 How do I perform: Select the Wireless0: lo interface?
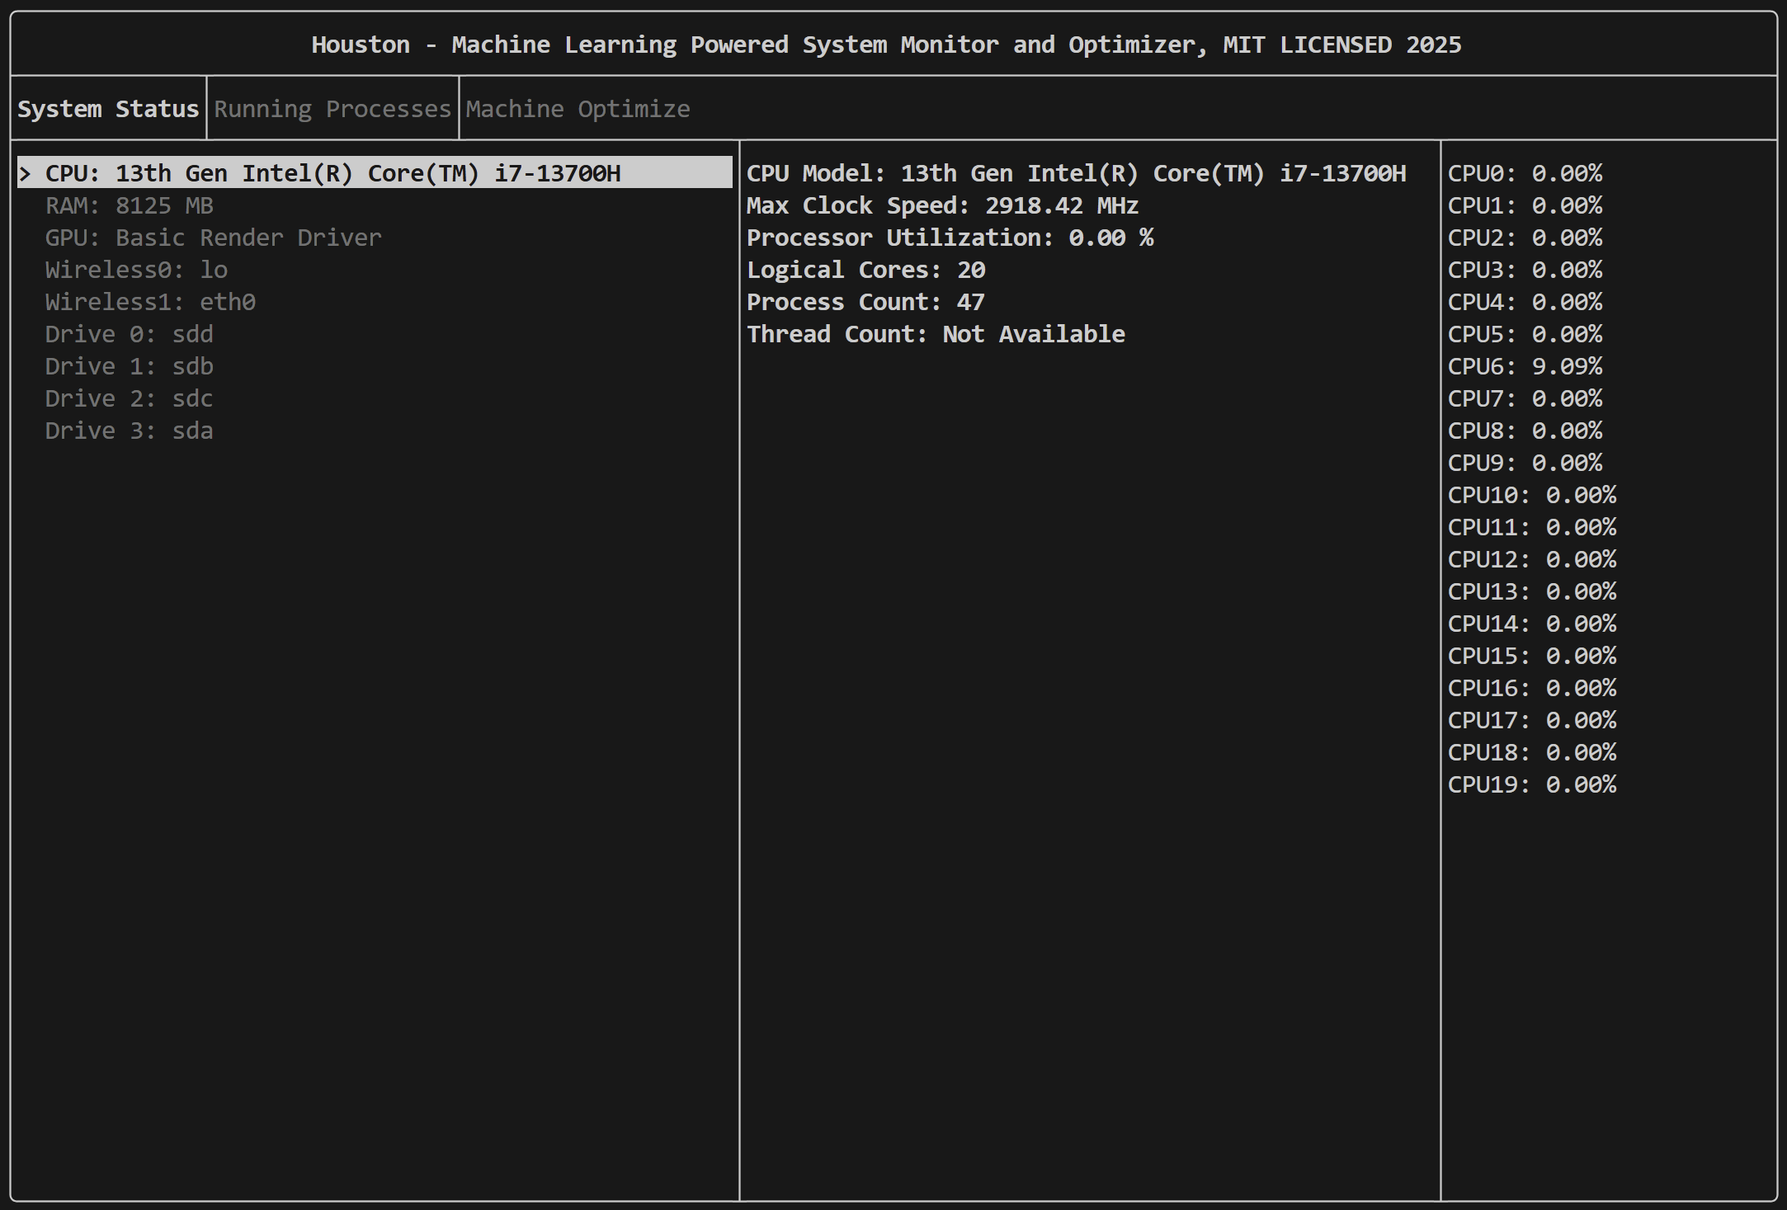[136, 270]
